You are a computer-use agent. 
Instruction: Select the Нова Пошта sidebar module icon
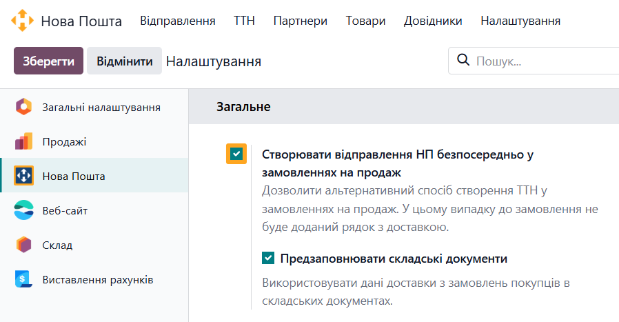pyautogui.click(x=23, y=176)
